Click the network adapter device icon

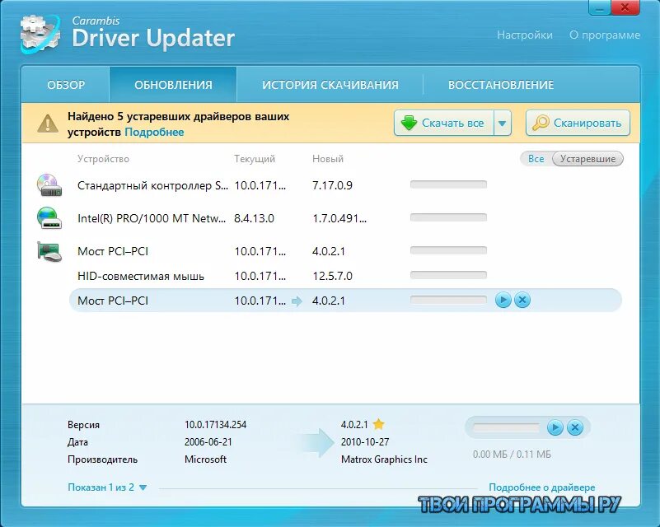pyautogui.click(x=49, y=218)
